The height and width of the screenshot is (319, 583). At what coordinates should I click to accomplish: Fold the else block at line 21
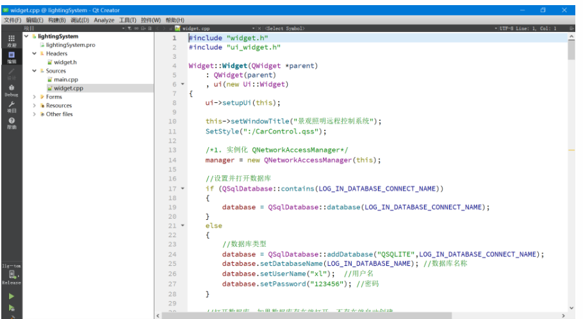click(x=183, y=225)
